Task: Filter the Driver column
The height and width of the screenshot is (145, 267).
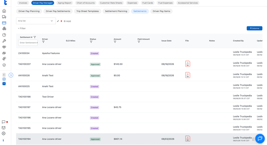Action: (x=43, y=42)
